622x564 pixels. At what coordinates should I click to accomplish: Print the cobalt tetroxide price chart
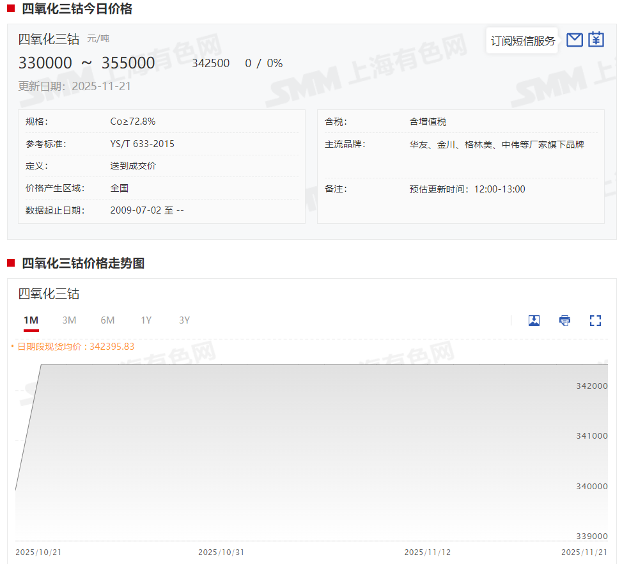[564, 320]
